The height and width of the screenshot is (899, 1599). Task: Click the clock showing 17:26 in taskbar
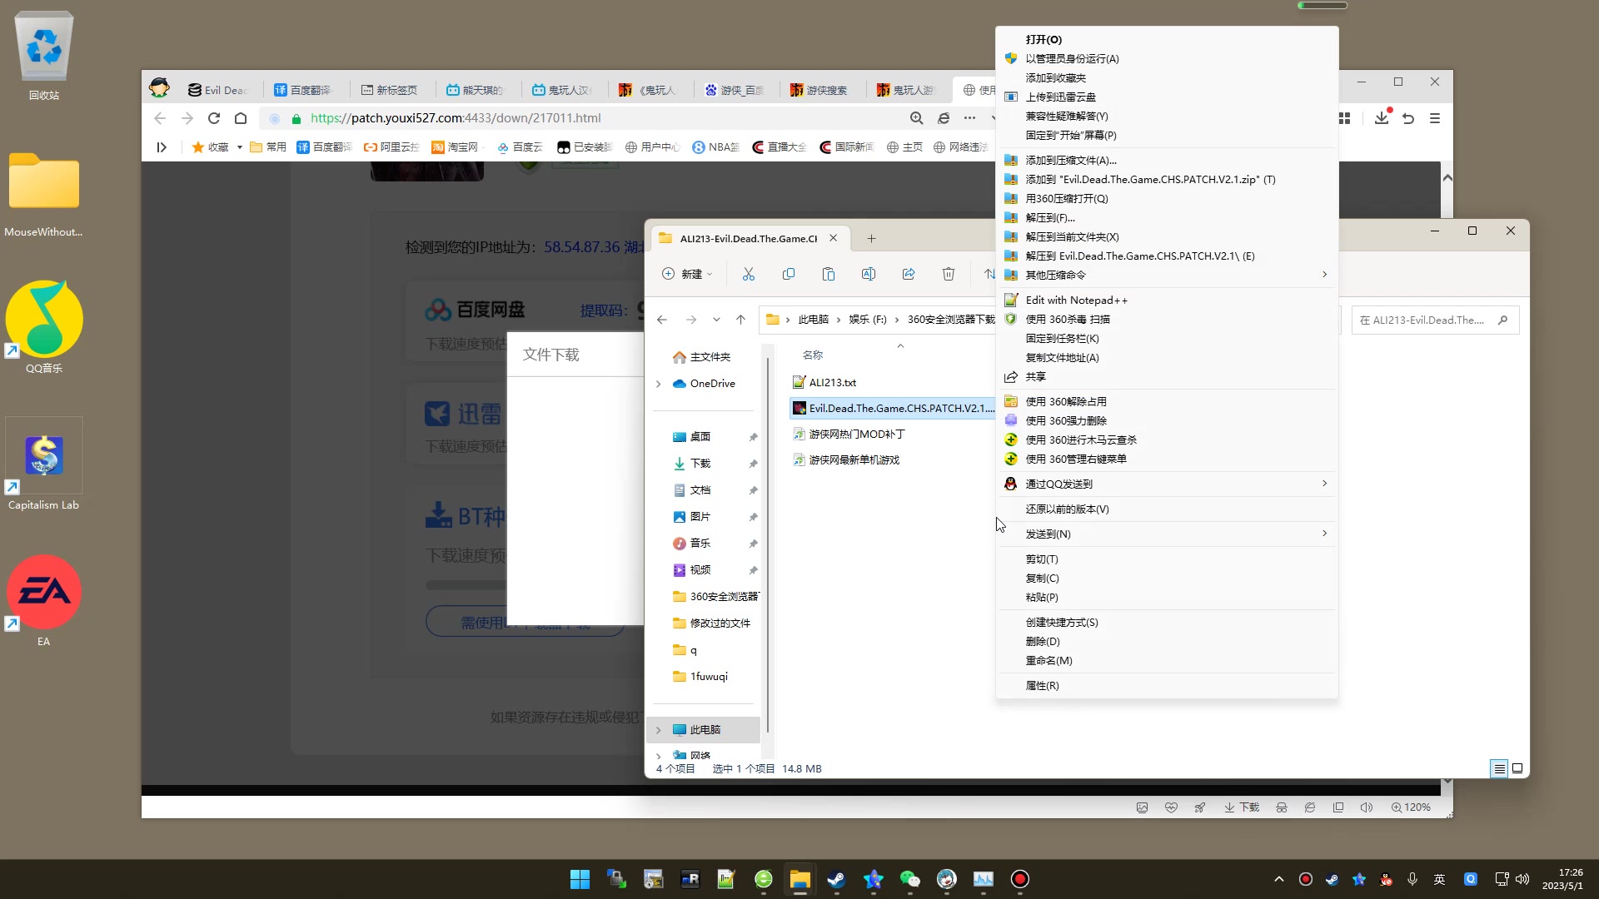pyautogui.click(x=1562, y=879)
